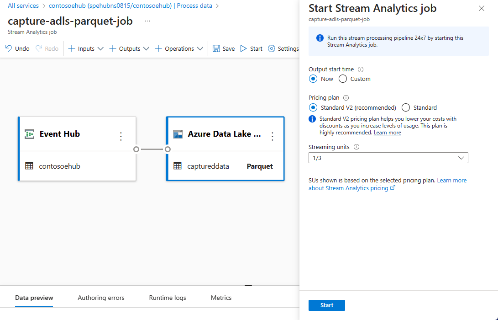Screen dimensions: 498x320
Task: Click the Event Hub output connector point
Action: 136,149
